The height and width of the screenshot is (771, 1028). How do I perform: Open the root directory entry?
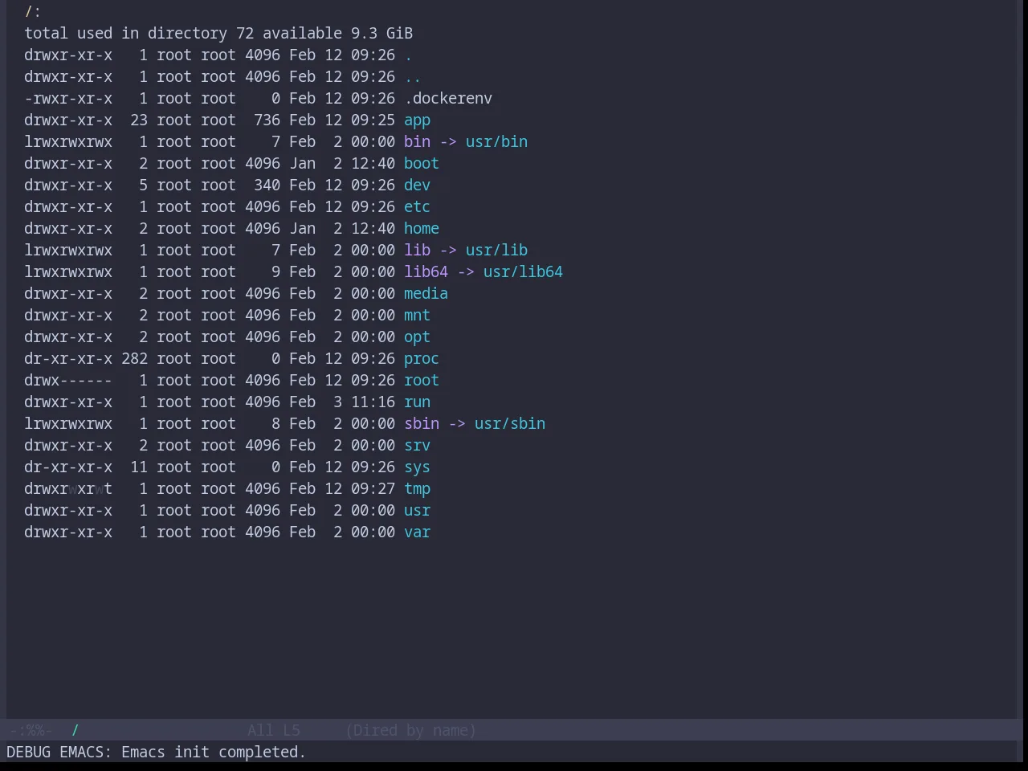pos(422,381)
